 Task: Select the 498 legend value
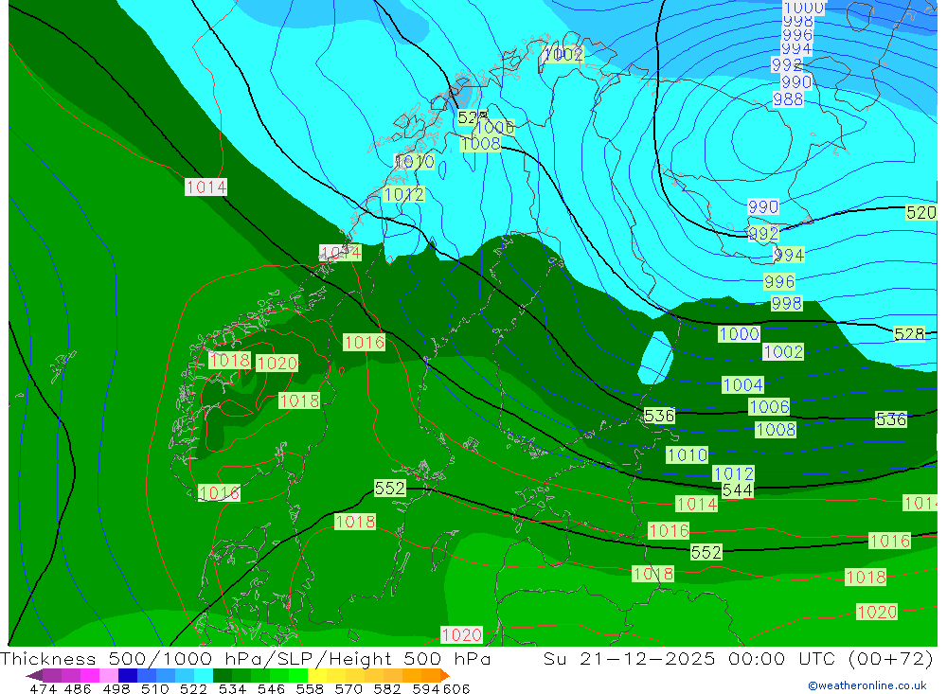click(116, 689)
